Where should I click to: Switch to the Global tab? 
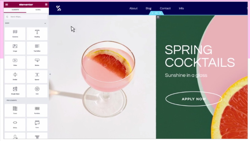click(38, 10)
